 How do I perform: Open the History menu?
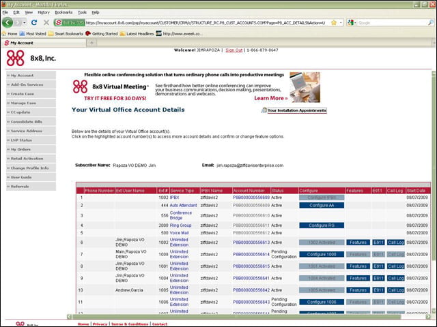click(44, 12)
